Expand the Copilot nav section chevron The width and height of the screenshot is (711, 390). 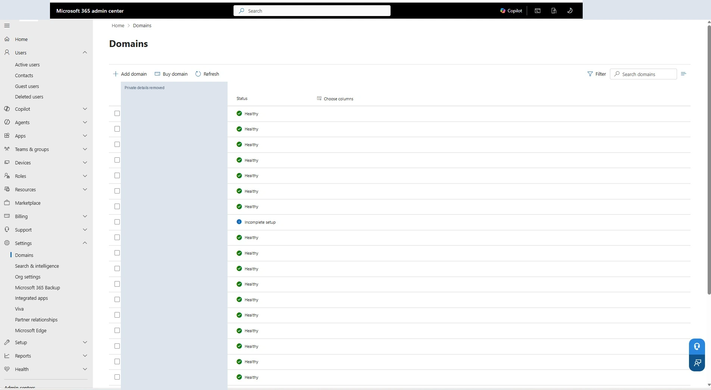[x=85, y=109]
